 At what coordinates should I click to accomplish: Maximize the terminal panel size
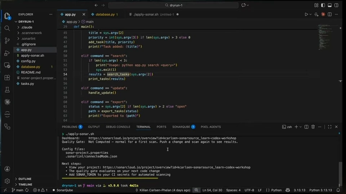coord(329,127)
